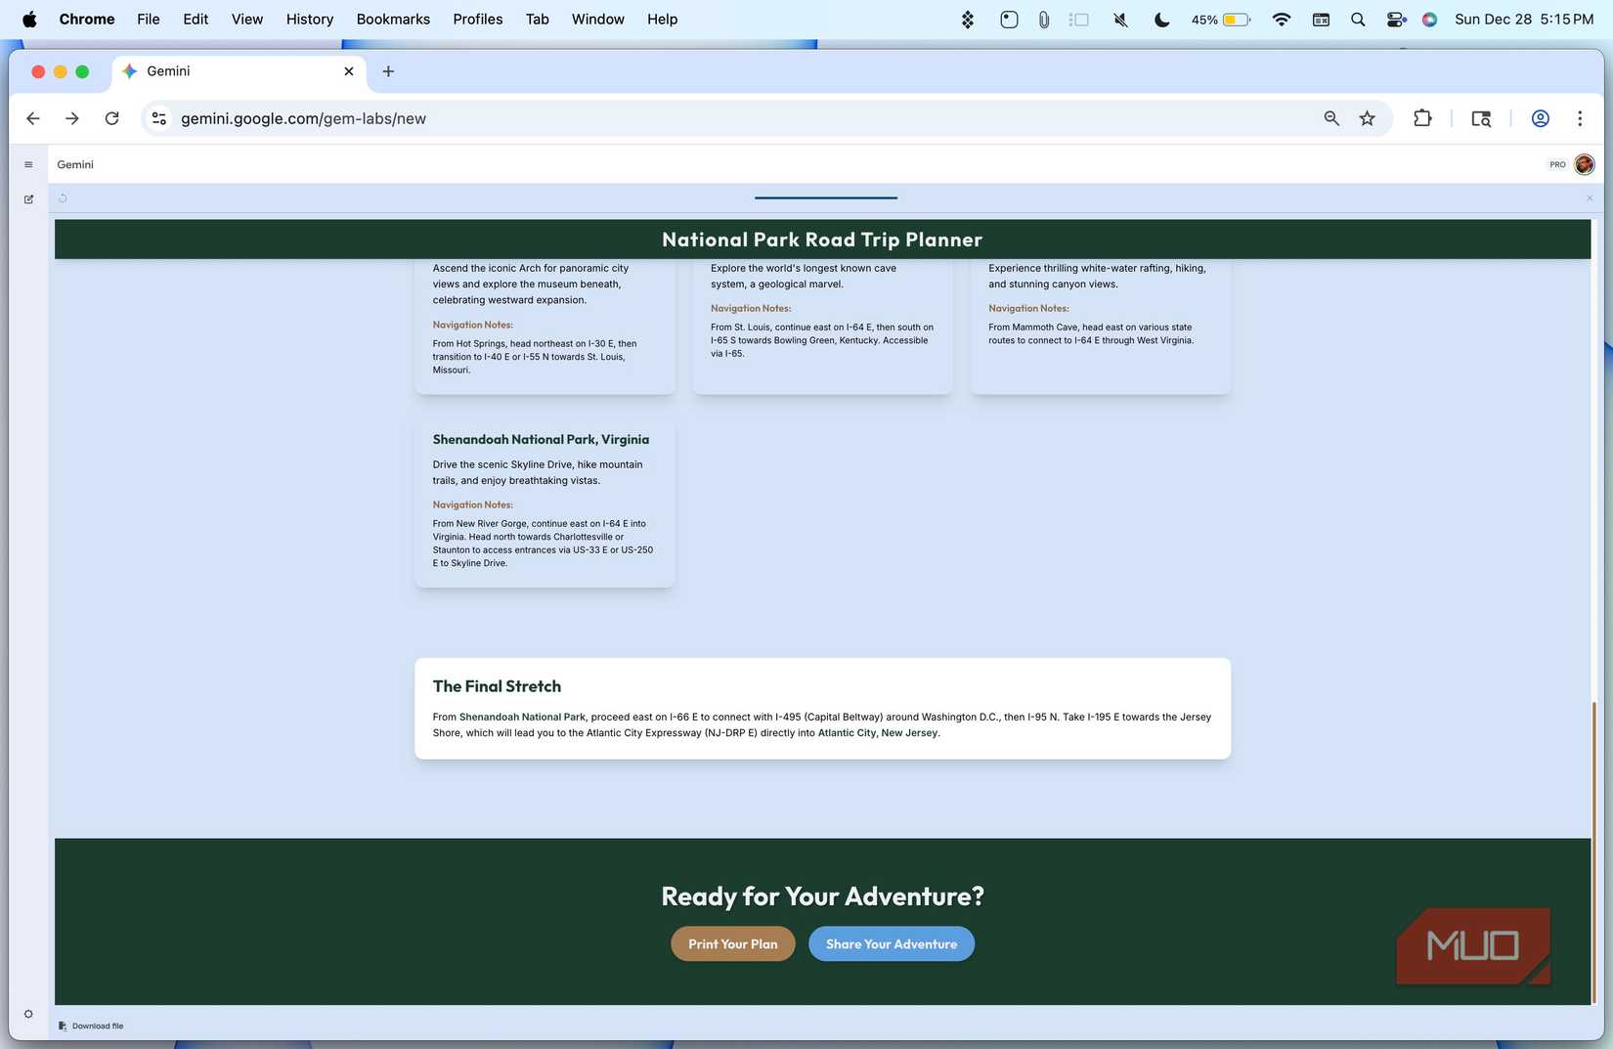Click the Ready for Your Adventure? heading
Viewport: 1613px width, 1049px height.
(823, 896)
